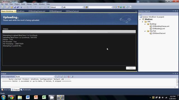Switch to CIV5GameText.xml tab

click(72, 11)
